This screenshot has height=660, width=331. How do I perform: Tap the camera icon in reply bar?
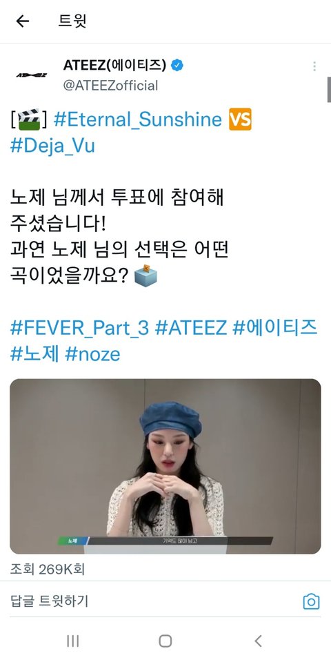tap(311, 601)
